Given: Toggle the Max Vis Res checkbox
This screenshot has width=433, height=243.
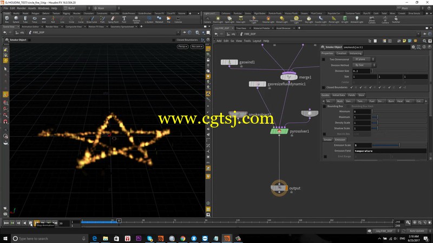Looking at the screenshot, I should 324,134.
